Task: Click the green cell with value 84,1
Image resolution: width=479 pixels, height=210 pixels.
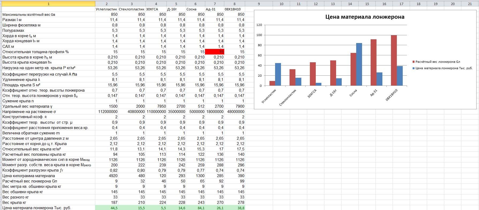Action: point(195,208)
